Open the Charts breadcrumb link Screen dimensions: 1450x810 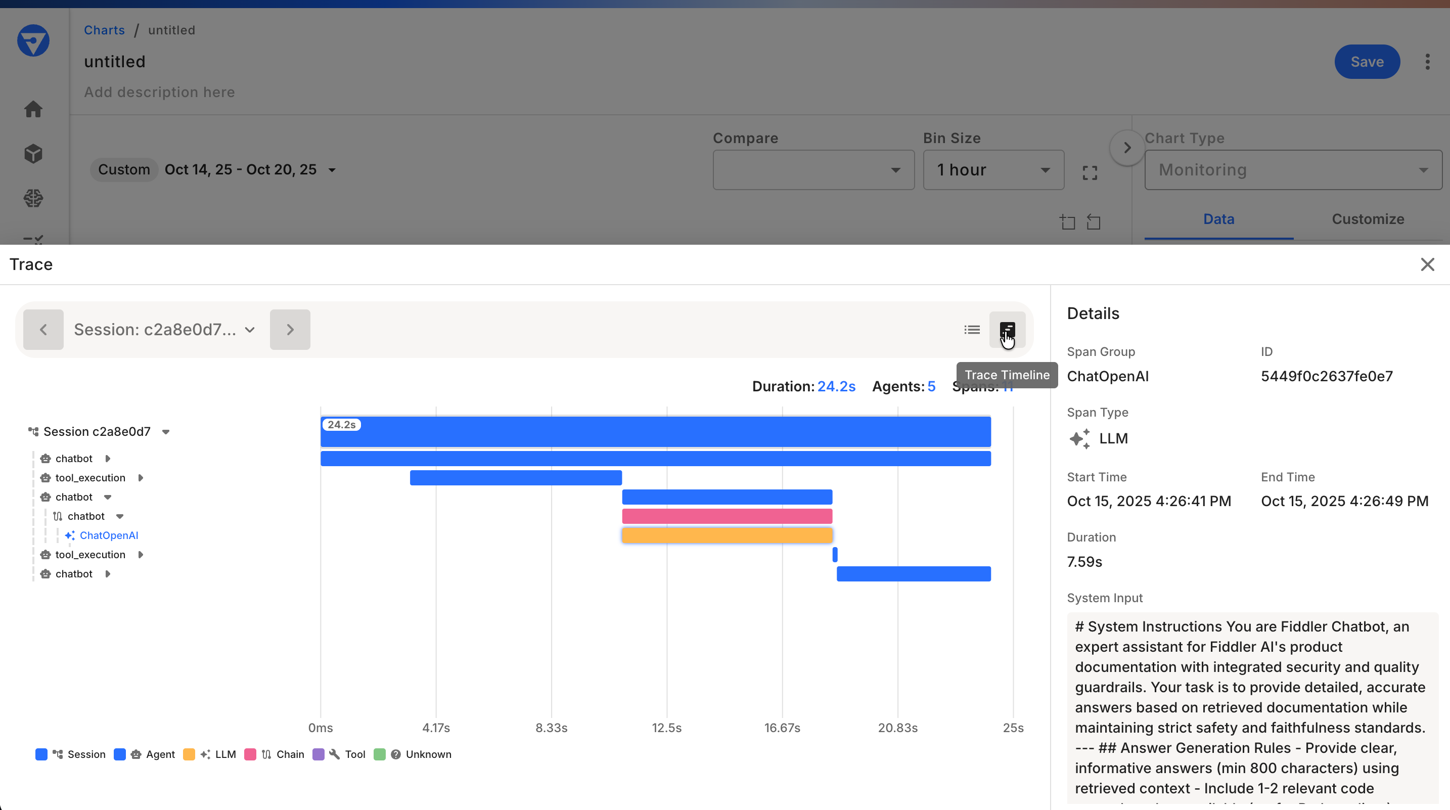[x=104, y=30]
